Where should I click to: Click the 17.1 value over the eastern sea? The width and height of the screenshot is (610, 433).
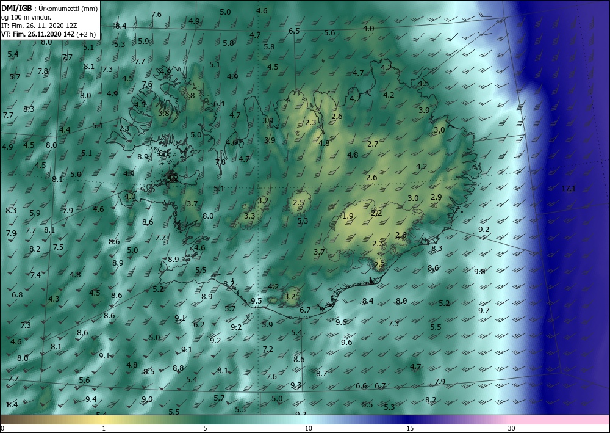click(x=569, y=189)
